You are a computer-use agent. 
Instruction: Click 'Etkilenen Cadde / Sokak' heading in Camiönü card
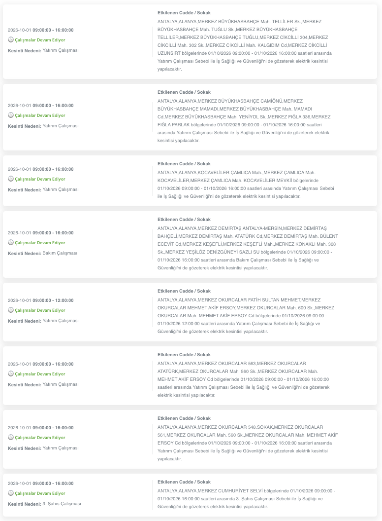(184, 92)
